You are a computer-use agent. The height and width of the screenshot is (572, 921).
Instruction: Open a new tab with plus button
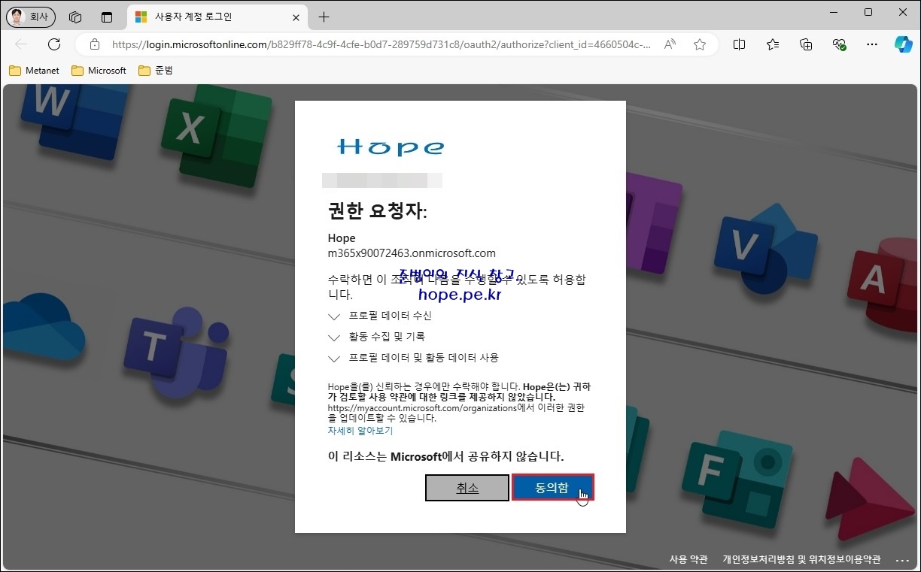click(324, 17)
